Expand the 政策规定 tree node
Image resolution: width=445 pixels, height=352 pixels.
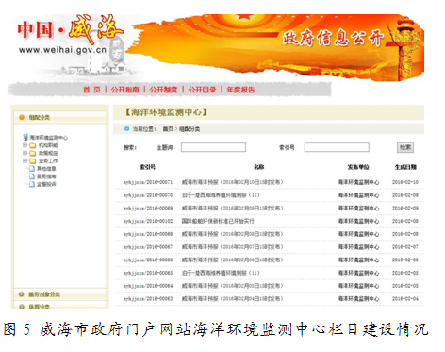pyautogui.click(x=25, y=153)
